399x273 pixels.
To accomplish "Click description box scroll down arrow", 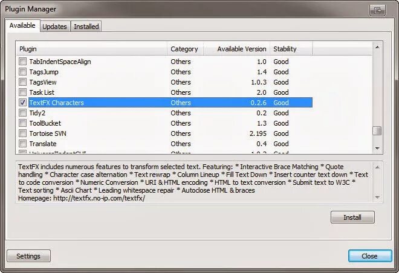I will [377, 197].
